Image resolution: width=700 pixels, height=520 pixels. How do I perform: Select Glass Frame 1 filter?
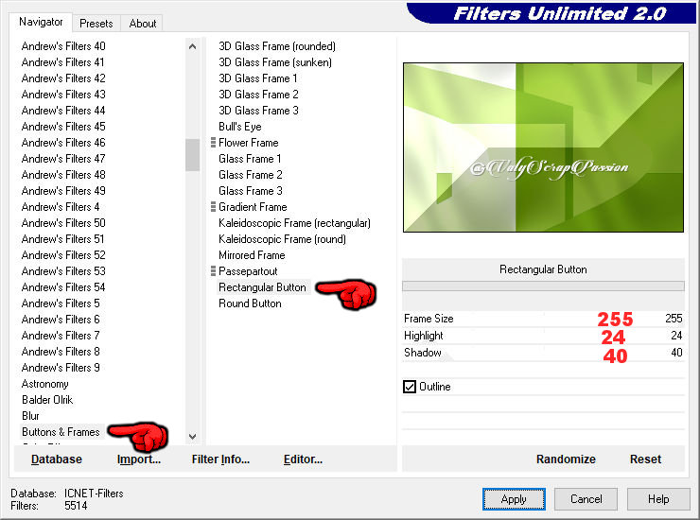250,159
